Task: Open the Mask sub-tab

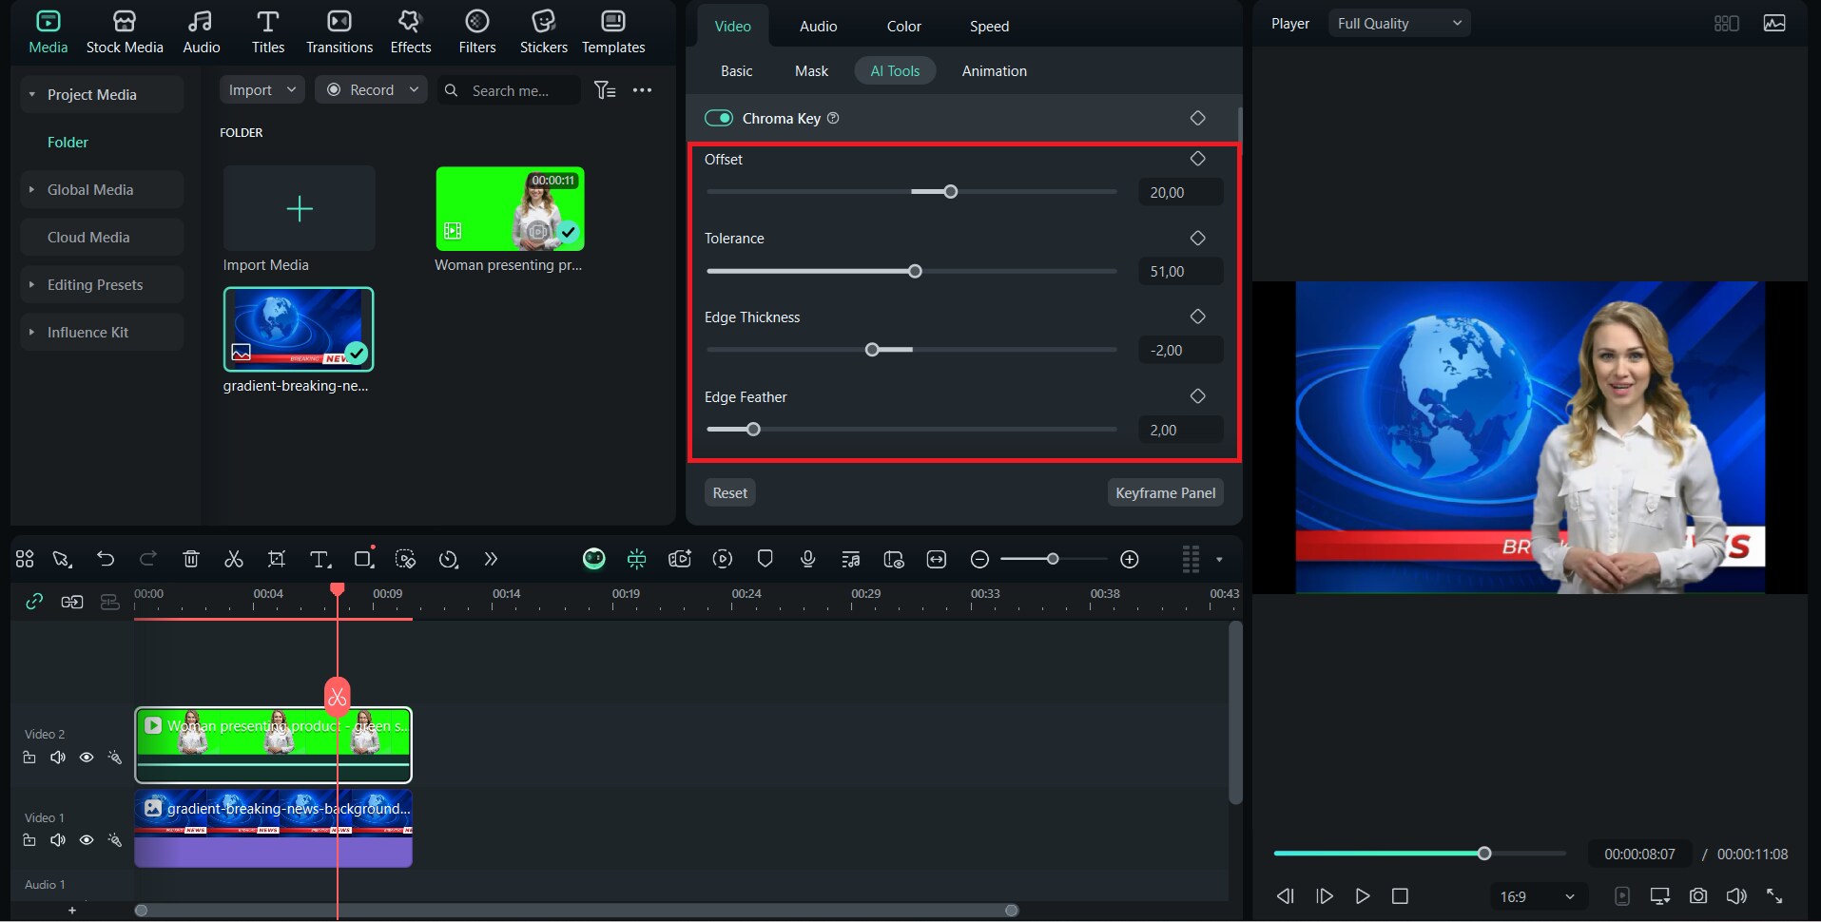Action: [x=811, y=70]
